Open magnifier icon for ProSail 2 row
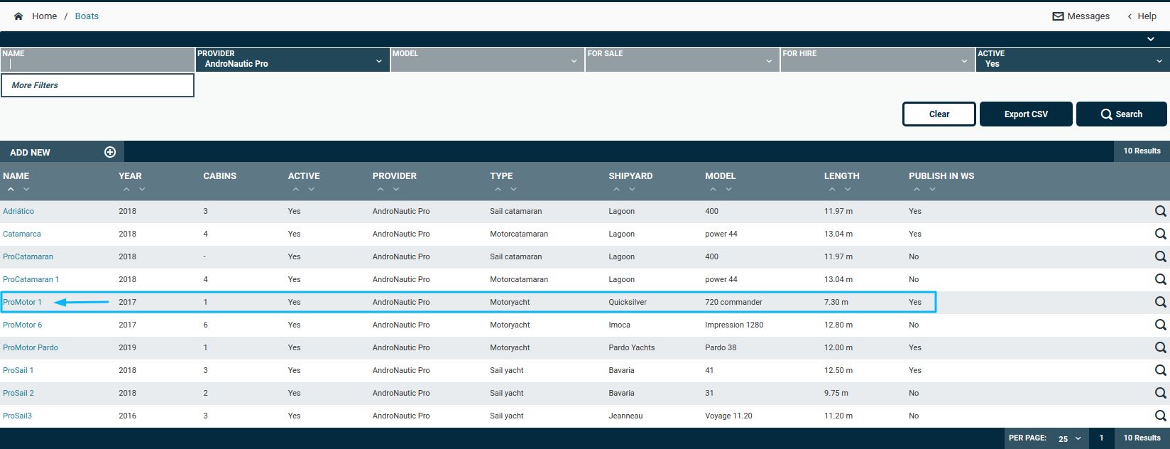The width and height of the screenshot is (1170, 449). 1161,393
